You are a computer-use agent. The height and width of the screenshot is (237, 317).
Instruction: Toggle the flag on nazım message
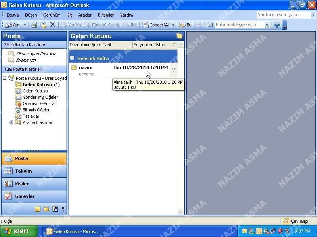(x=174, y=70)
